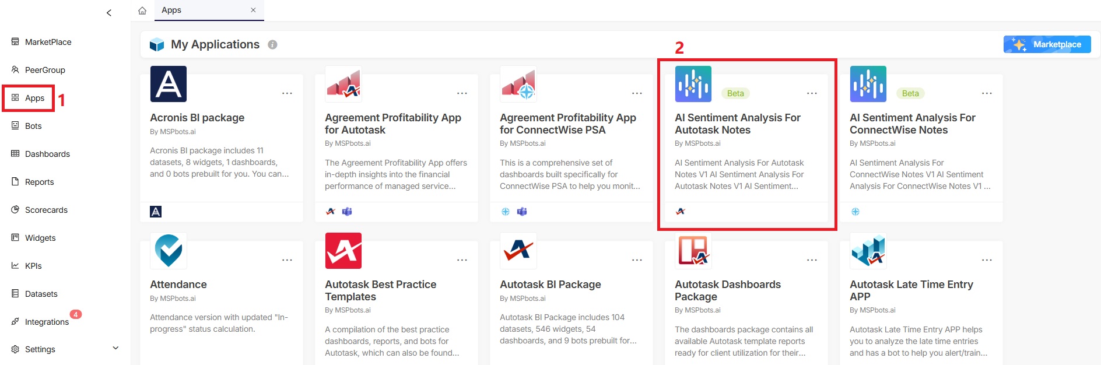
Task: Click the Marketplace button at top right
Action: point(1047,44)
